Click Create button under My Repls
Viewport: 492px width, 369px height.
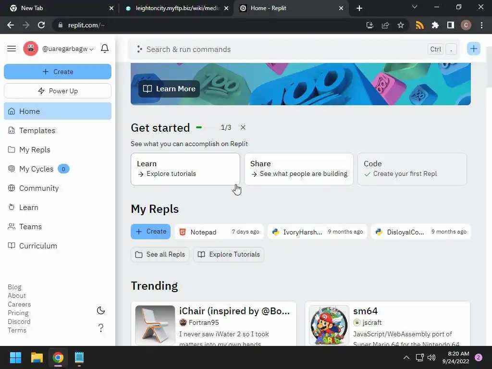[x=150, y=232]
